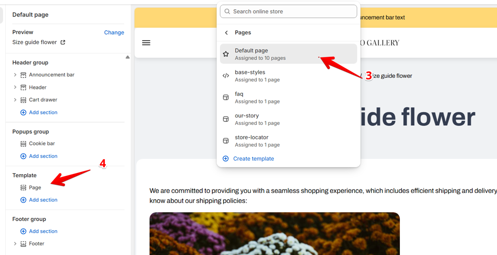Click the flower photo in the page preview
Viewport: 497px width, 255px height.
click(x=275, y=234)
